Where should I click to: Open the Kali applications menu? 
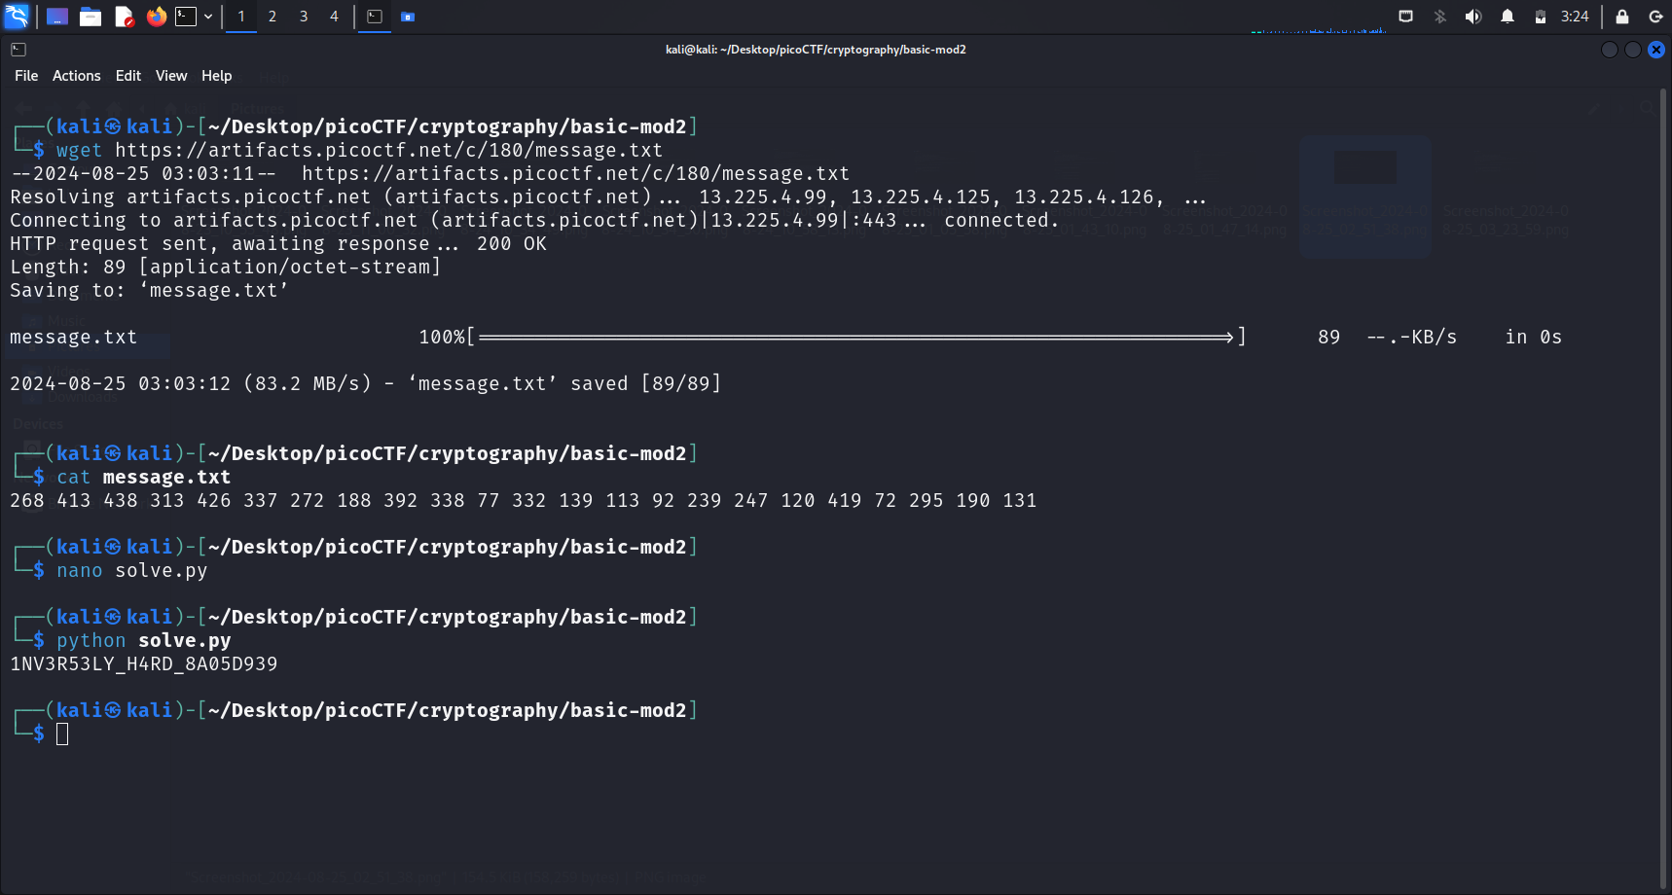(x=18, y=17)
